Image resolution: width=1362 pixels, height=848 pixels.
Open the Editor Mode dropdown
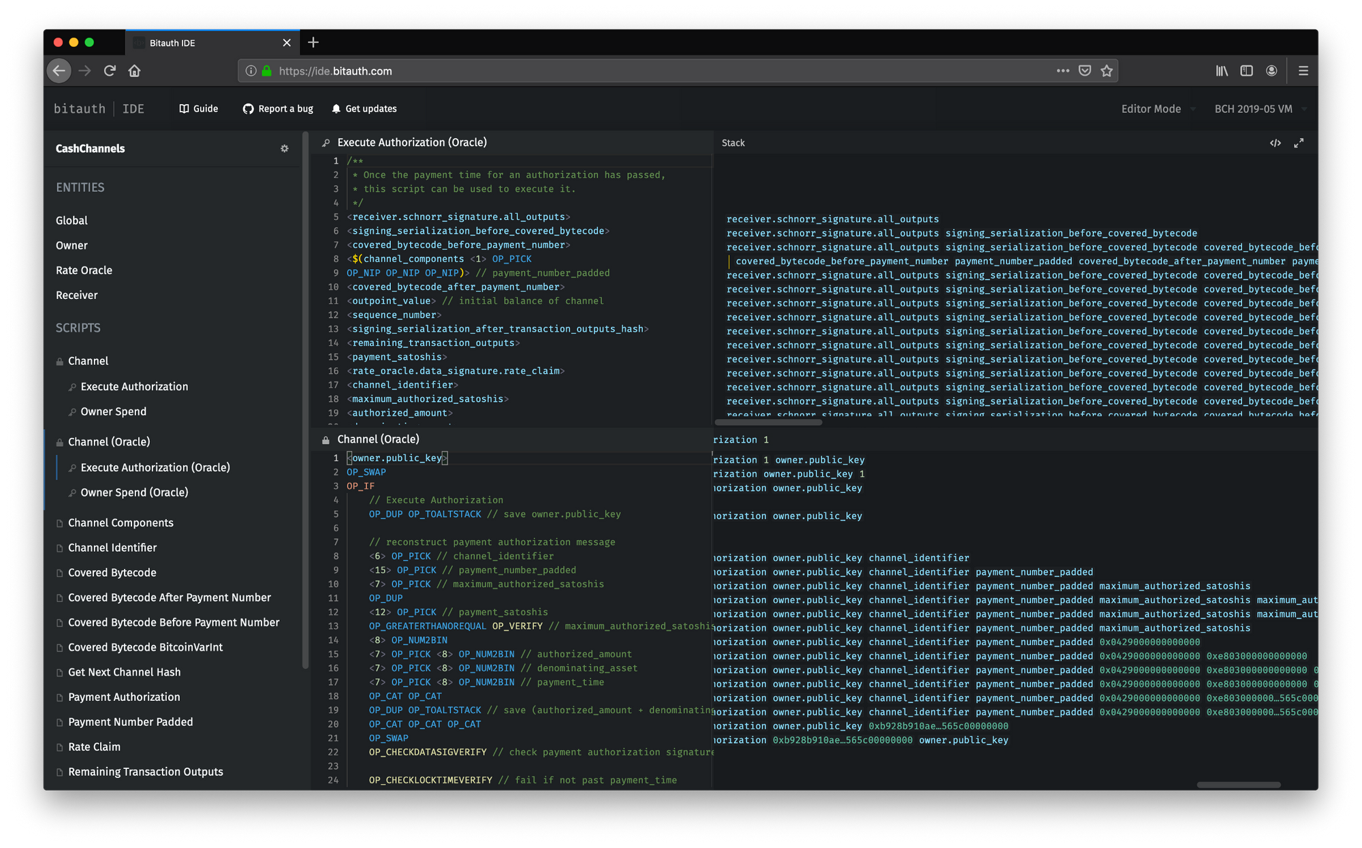point(1156,108)
